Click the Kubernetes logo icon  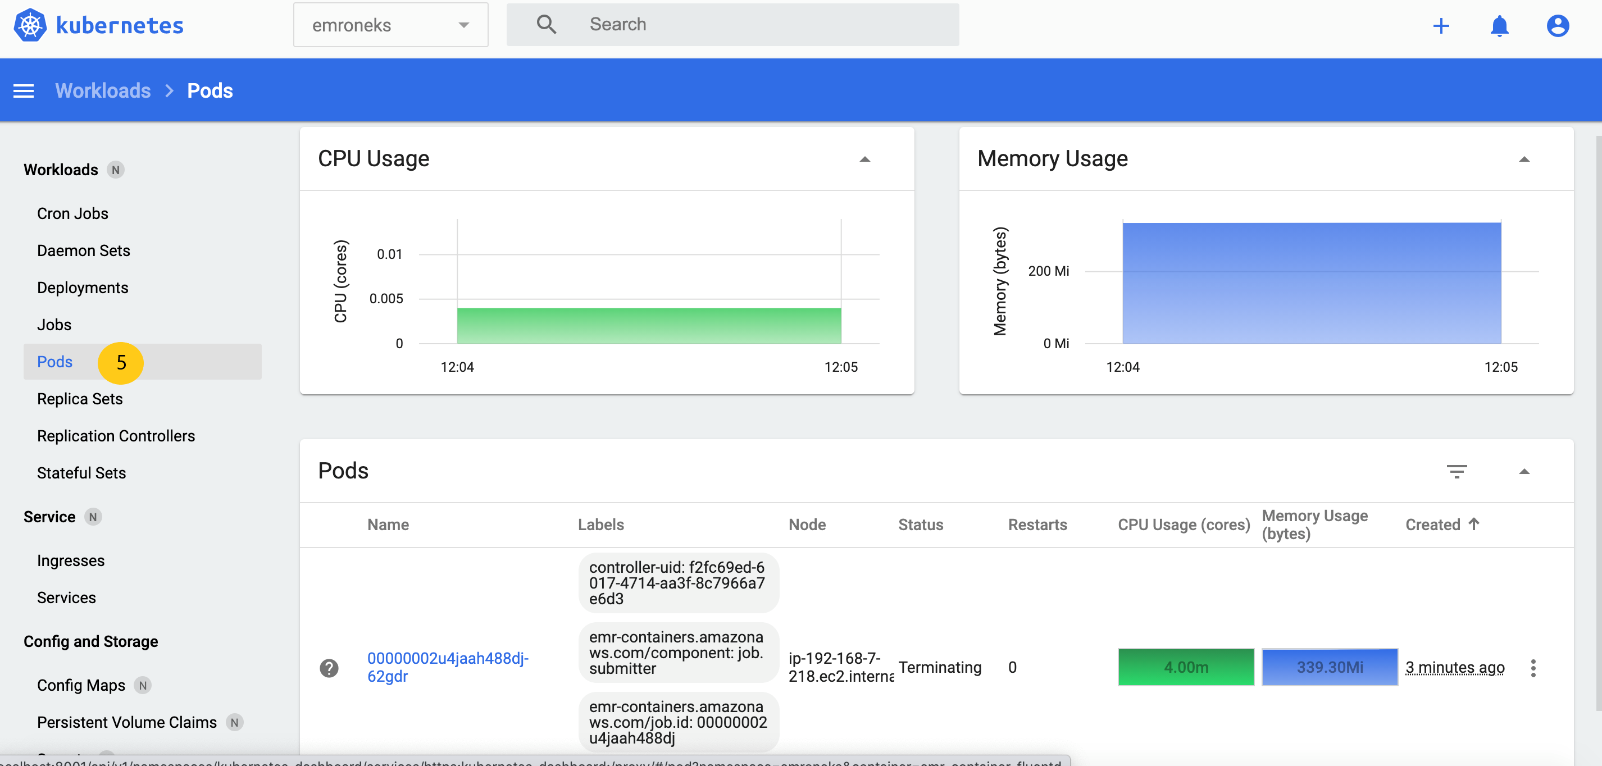(x=30, y=25)
